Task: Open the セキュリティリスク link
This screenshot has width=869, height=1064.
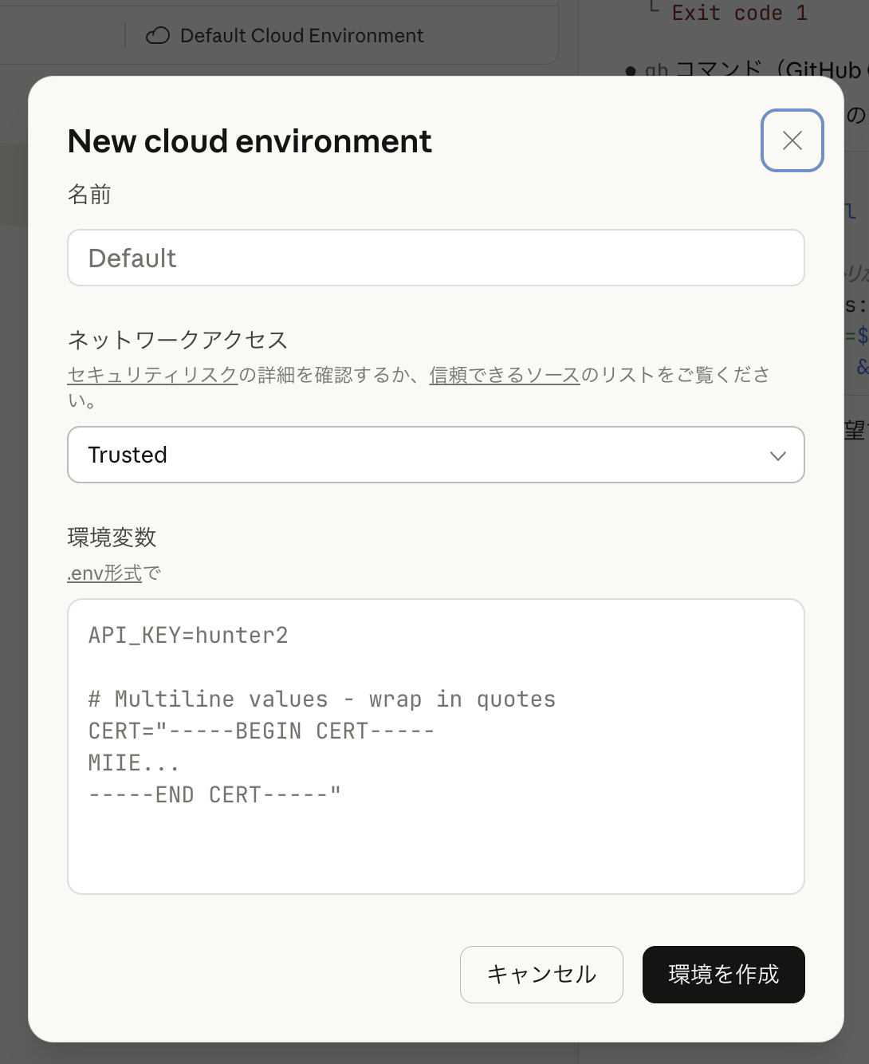Action: tap(151, 375)
